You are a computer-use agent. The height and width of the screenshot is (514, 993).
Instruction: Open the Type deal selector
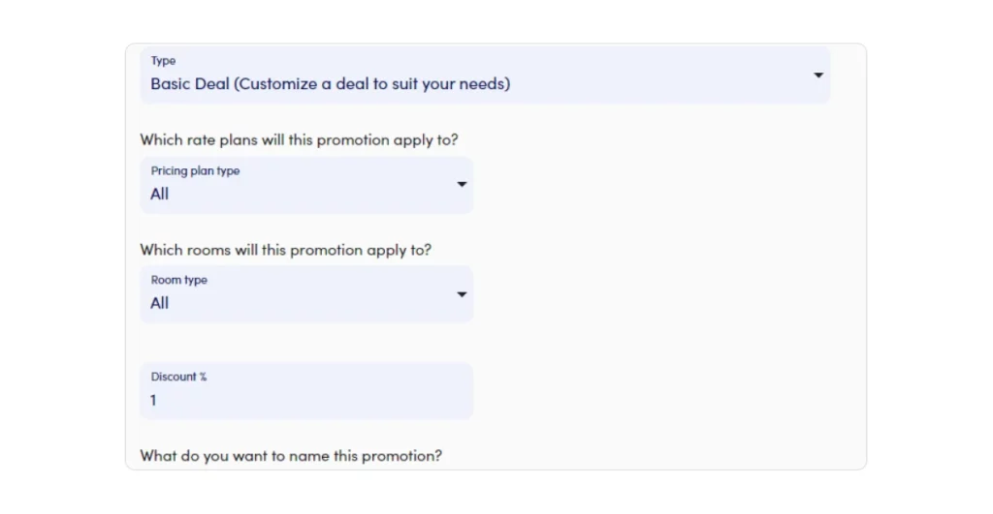click(485, 76)
